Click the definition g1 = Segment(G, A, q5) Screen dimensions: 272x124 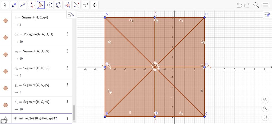click(x=32, y=85)
